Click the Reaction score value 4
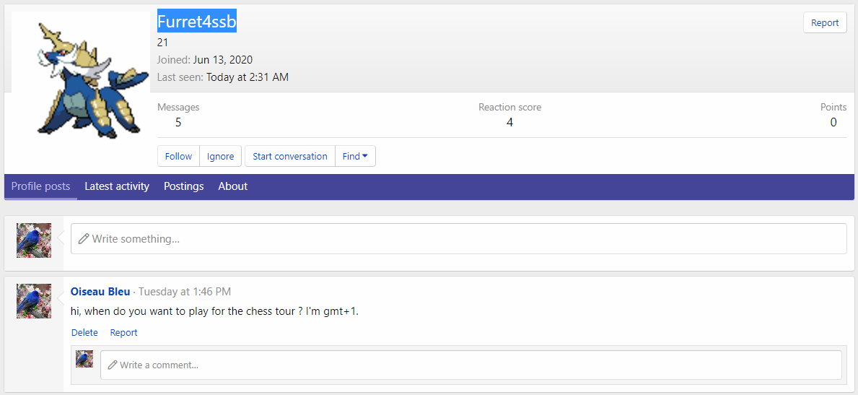The image size is (858, 395). pos(509,123)
